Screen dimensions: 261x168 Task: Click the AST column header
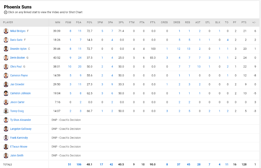[198, 23]
